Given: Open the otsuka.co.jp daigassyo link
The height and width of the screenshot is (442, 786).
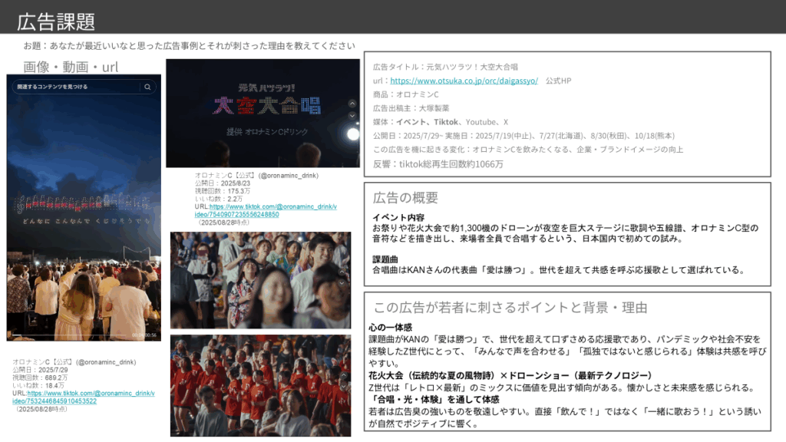Looking at the screenshot, I should tap(464, 81).
